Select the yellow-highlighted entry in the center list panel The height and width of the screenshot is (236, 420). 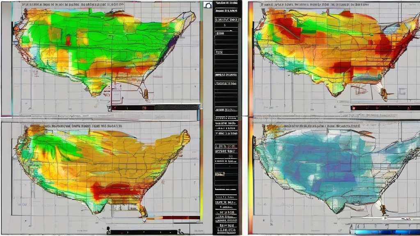pos(220,174)
